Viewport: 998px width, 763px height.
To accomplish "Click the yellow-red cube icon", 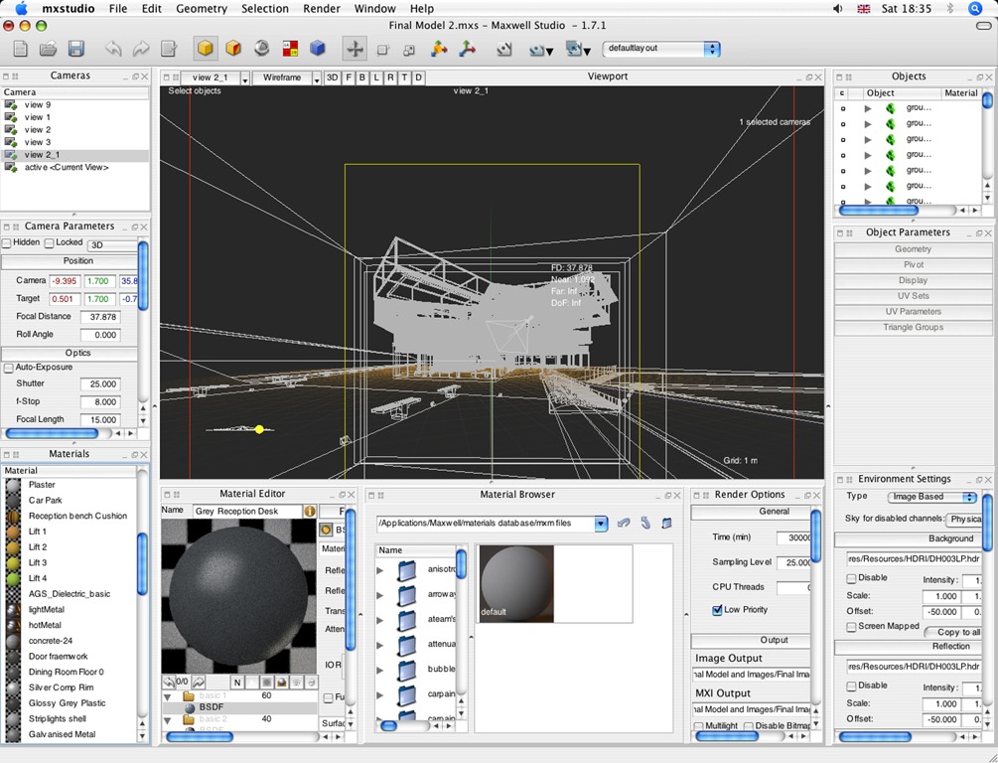I will pos(233,49).
